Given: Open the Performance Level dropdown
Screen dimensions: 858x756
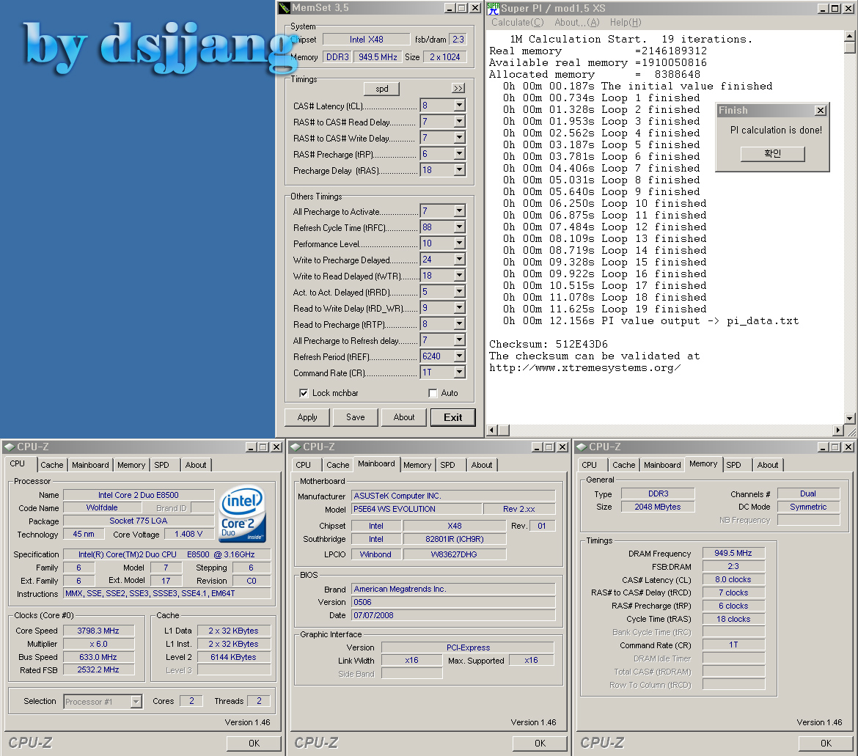Looking at the screenshot, I should point(460,243).
